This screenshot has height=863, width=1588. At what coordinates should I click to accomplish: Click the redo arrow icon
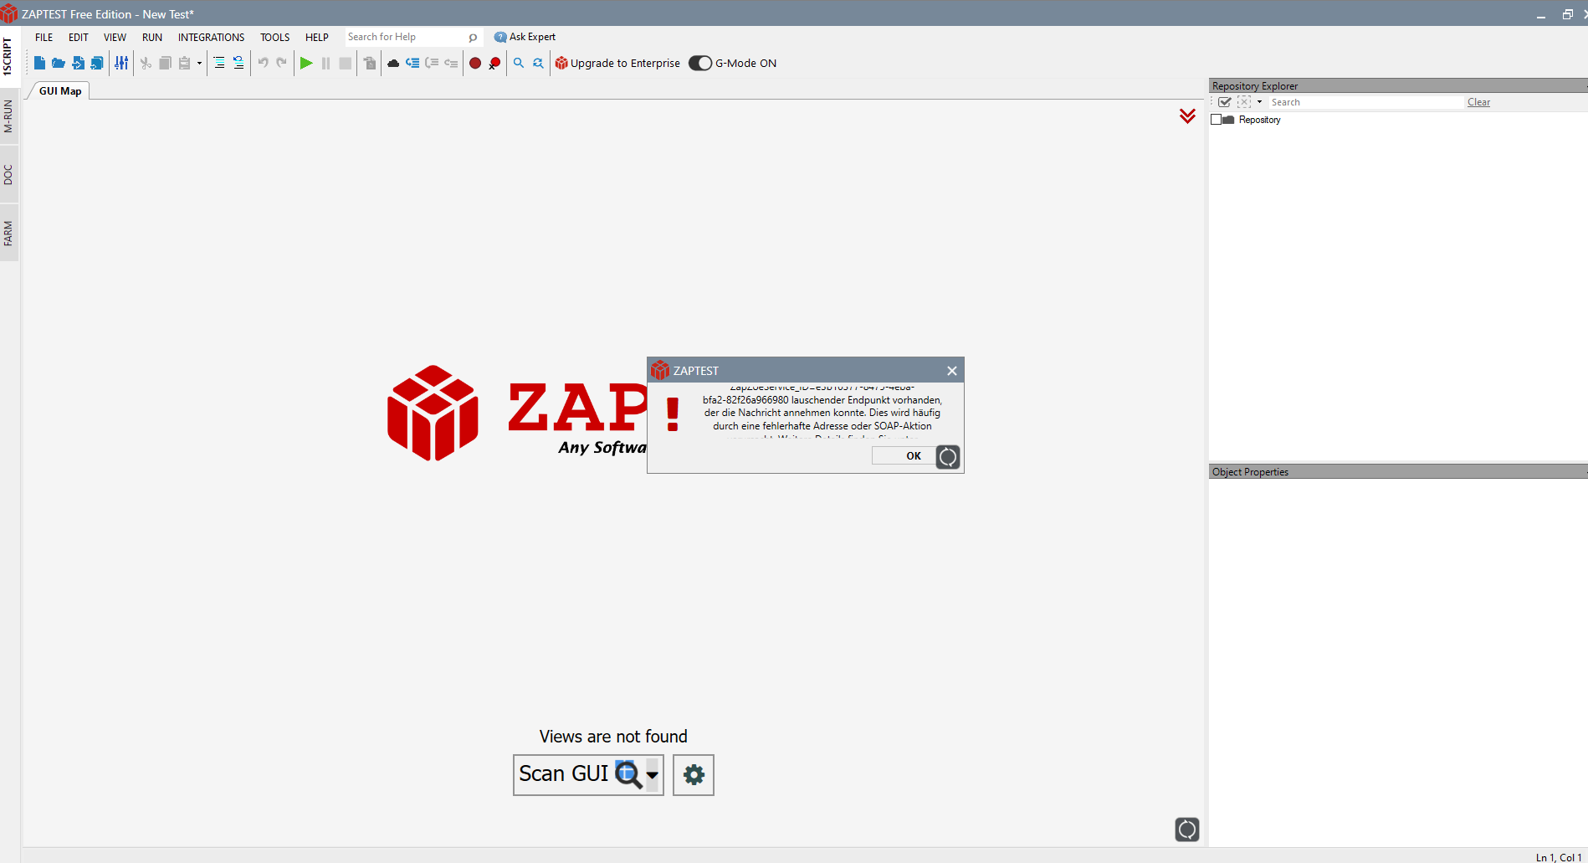click(281, 63)
